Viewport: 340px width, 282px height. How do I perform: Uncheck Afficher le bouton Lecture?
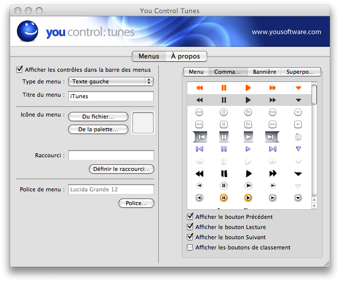click(190, 227)
